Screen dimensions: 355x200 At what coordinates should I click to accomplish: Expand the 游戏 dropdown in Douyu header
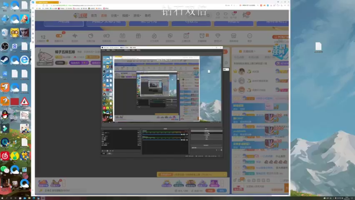click(137, 16)
